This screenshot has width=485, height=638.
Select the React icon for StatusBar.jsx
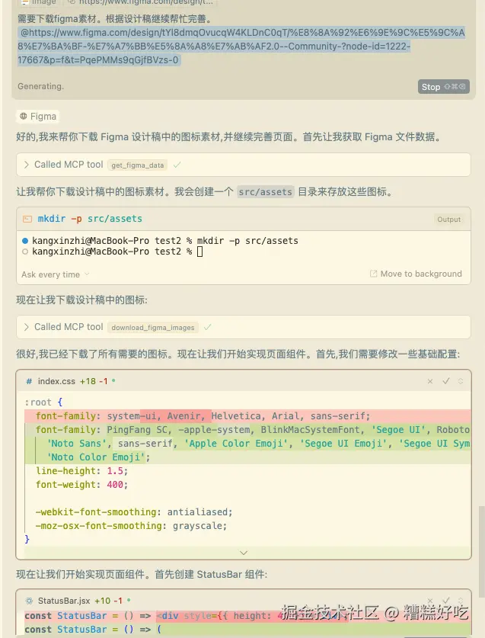click(29, 601)
